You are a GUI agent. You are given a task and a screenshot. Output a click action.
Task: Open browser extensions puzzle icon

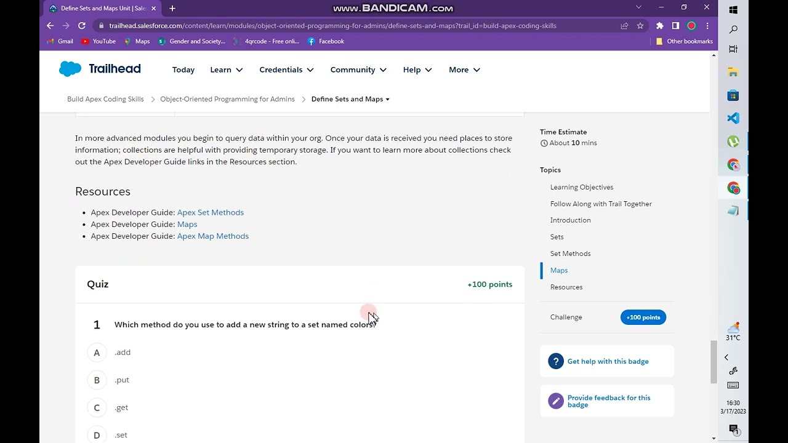click(x=660, y=26)
